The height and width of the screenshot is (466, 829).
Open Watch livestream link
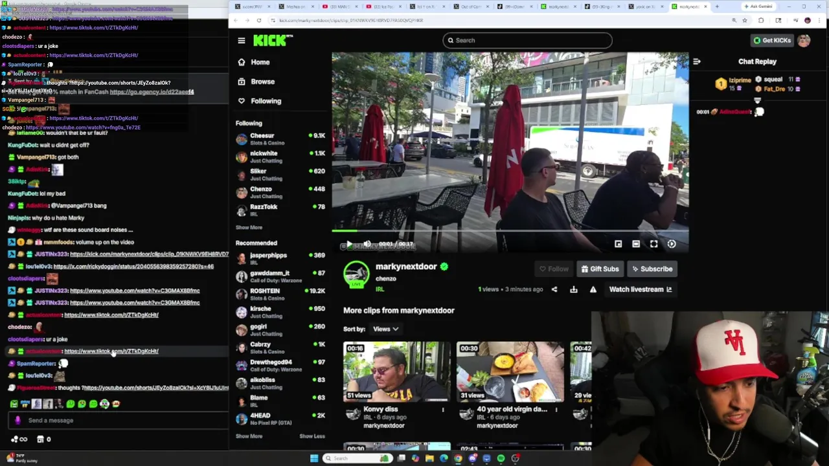point(641,289)
